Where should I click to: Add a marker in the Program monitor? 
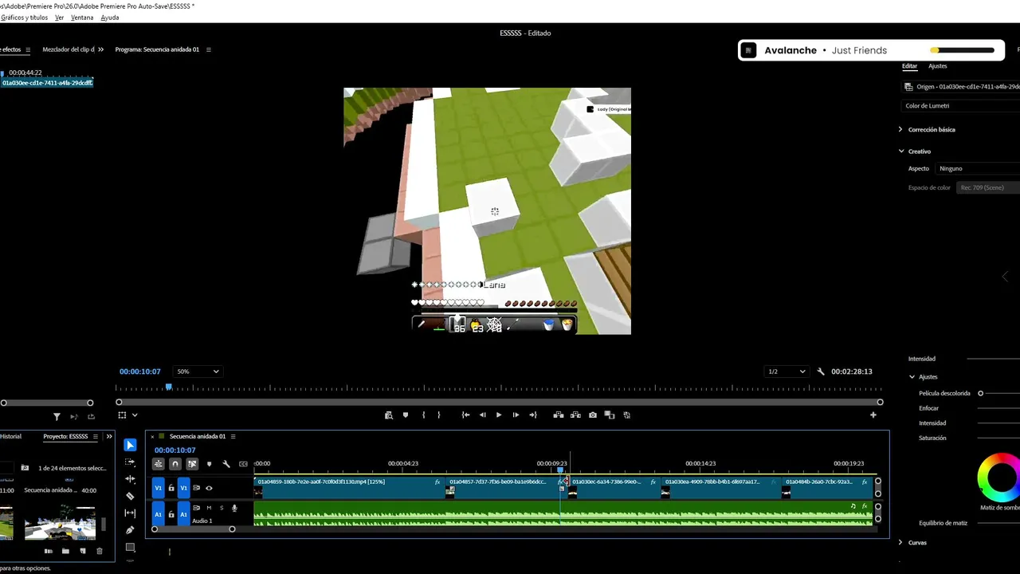[406, 415]
